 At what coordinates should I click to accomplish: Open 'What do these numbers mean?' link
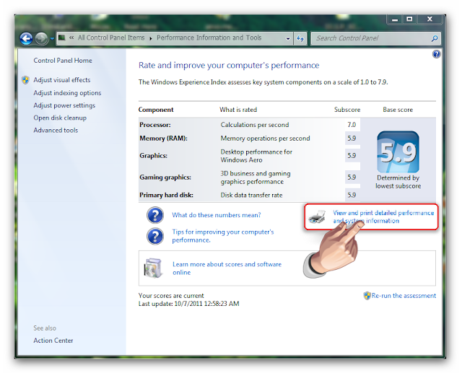coord(217,215)
